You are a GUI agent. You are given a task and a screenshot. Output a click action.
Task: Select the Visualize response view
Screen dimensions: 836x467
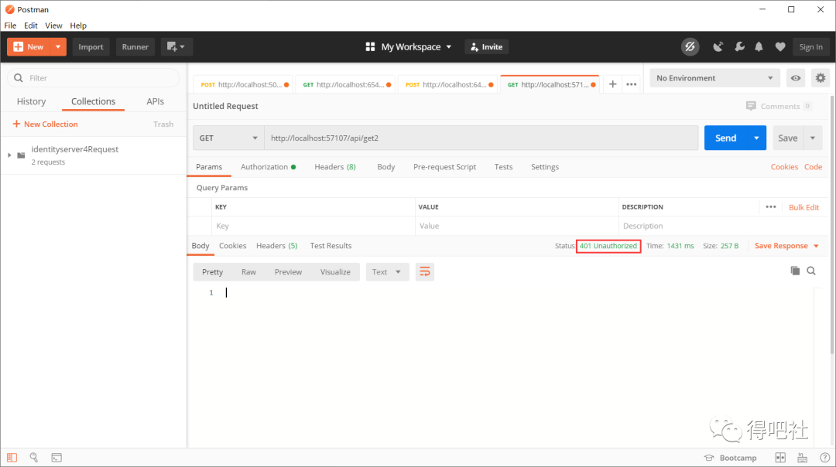coord(335,271)
